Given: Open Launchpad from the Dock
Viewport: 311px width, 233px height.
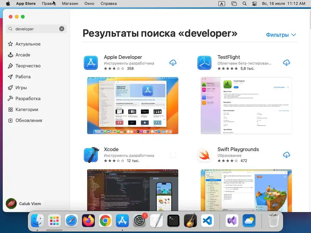Looking at the screenshot, I should click(54, 221).
